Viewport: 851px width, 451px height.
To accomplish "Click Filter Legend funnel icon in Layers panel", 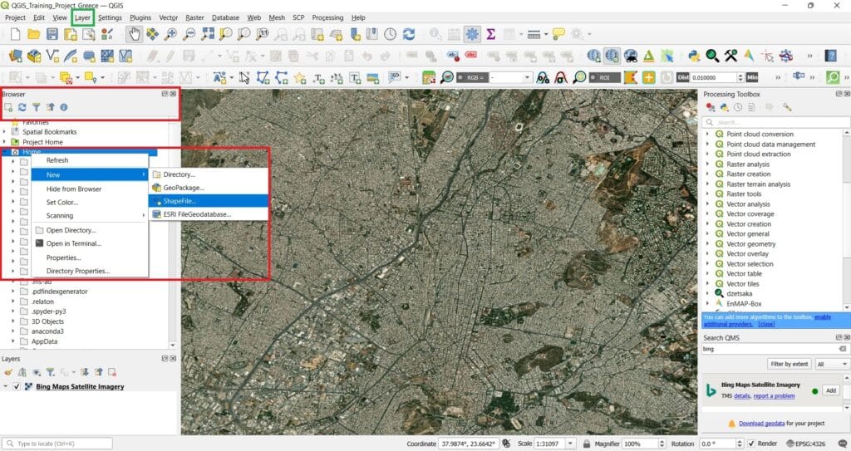I will pyautogui.click(x=51, y=372).
